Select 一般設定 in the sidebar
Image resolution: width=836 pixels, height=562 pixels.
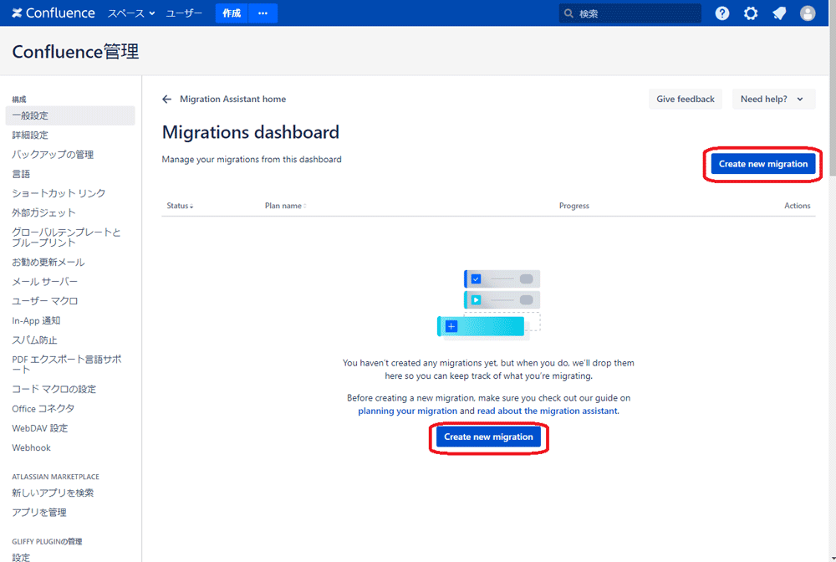(x=70, y=115)
